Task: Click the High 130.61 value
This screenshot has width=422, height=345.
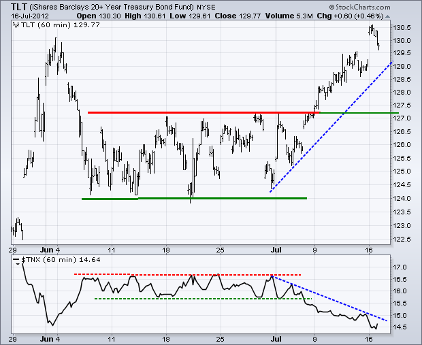Action: (x=145, y=16)
